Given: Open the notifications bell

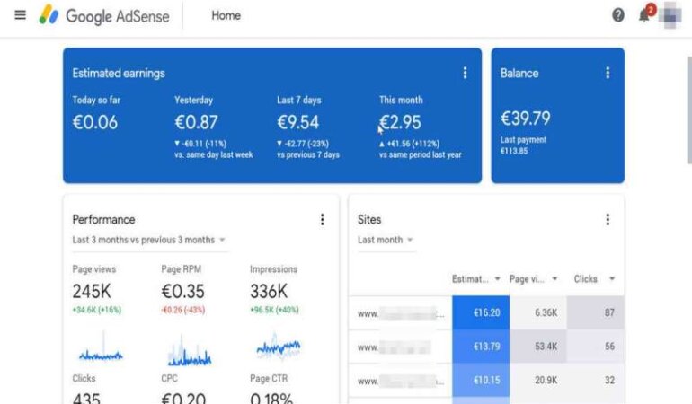Looking at the screenshot, I should tap(644, 15).
